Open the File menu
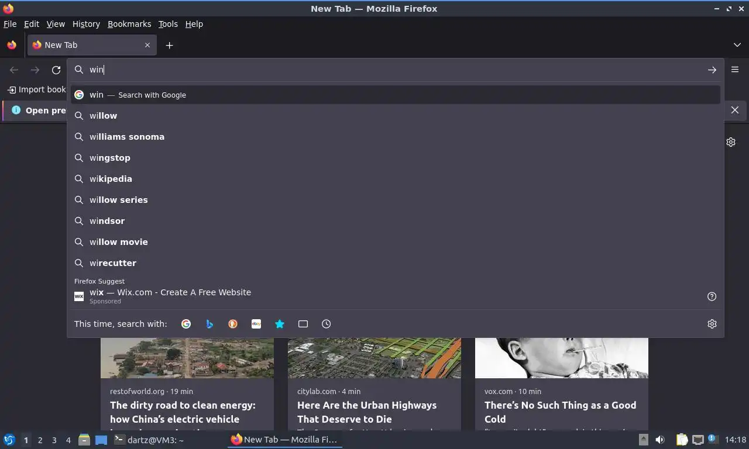This screenshot has height=449, width=749. point(10,24)
